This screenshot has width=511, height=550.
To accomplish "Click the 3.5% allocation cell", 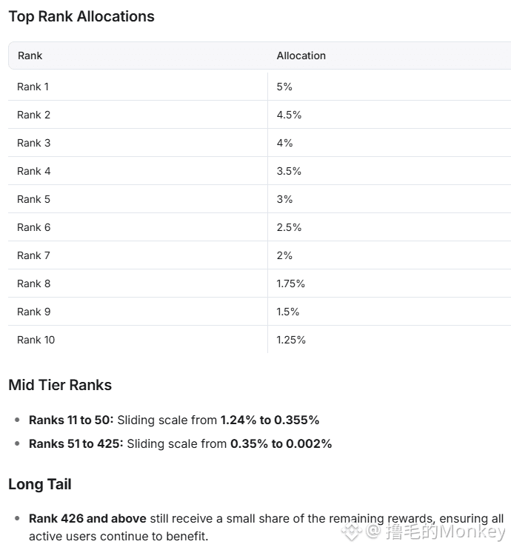I will (289, 171).
